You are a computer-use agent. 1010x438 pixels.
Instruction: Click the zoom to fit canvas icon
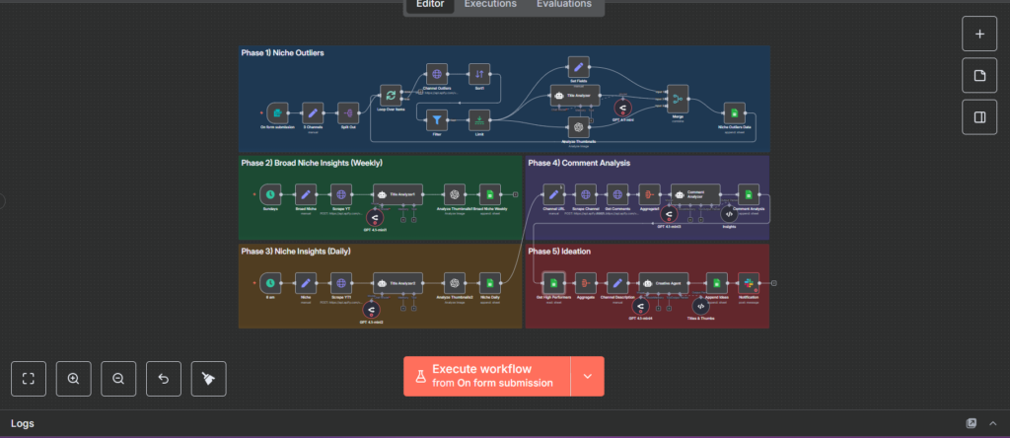(x=29, y=379)
